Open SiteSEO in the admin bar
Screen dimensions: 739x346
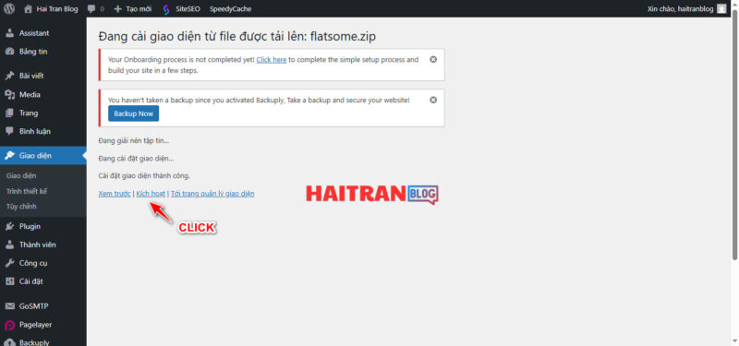188,9
